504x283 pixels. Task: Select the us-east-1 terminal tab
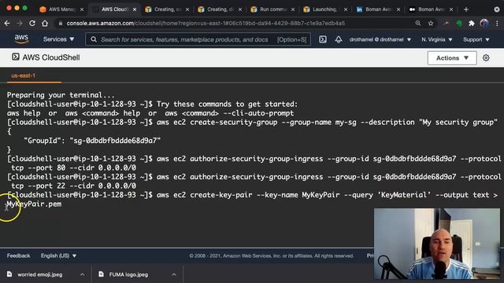[x=23, y=75]
